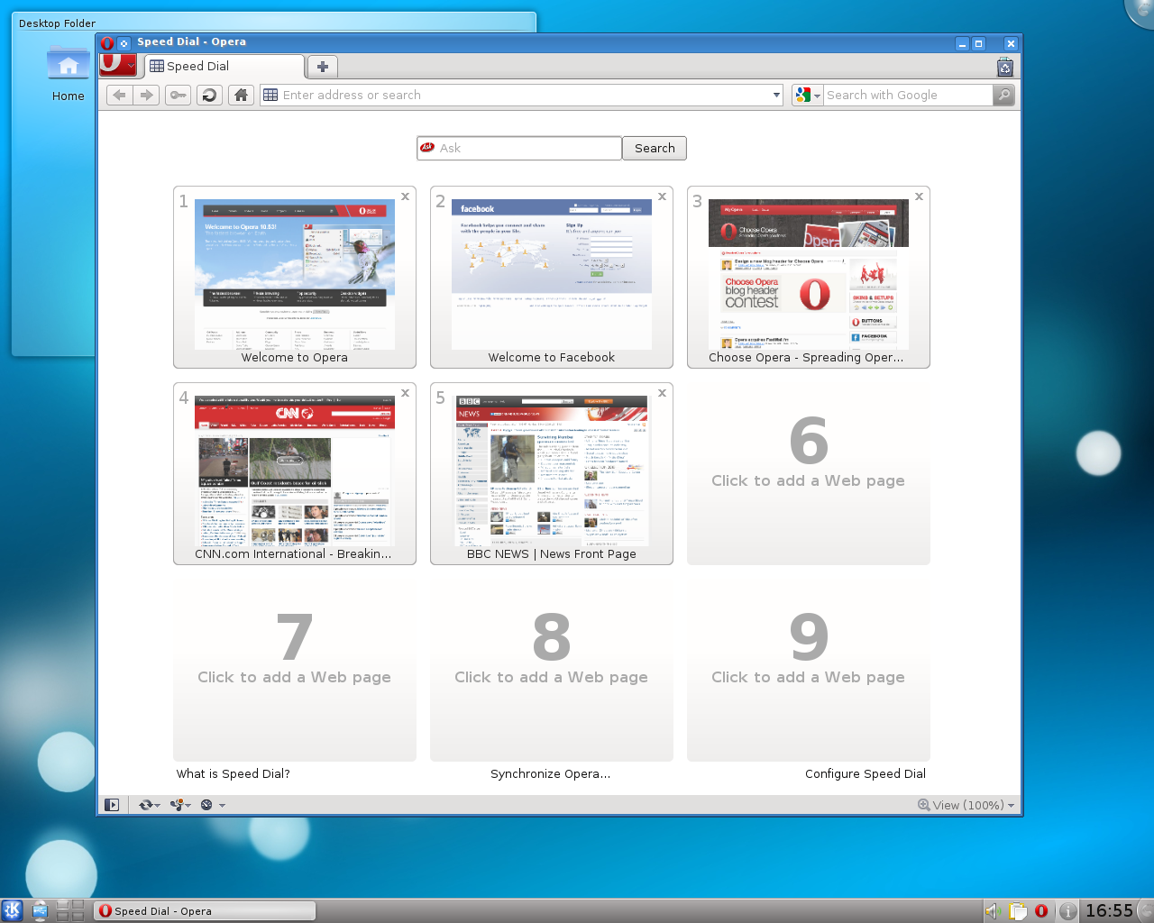Open BBC NEWS Front Page thumbnail

[552, 471]
